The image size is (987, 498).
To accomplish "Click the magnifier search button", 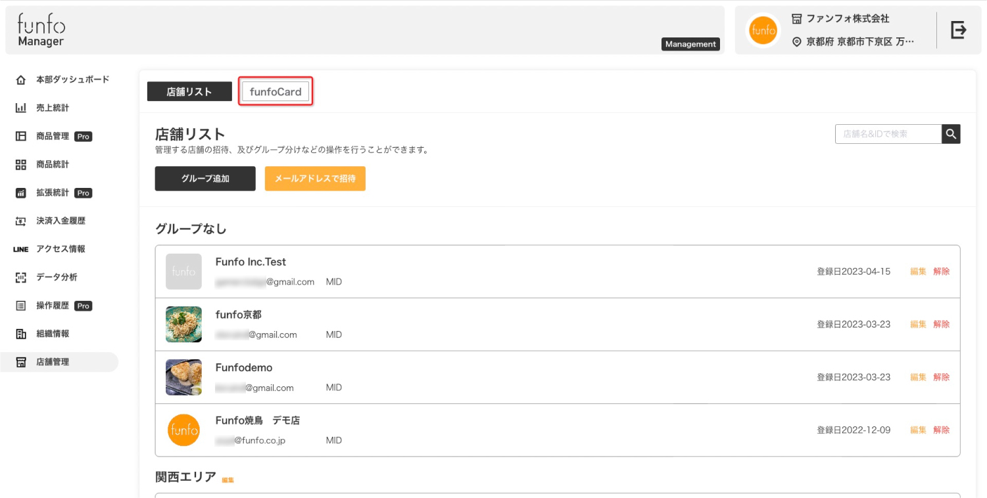I will pos(951,134).
